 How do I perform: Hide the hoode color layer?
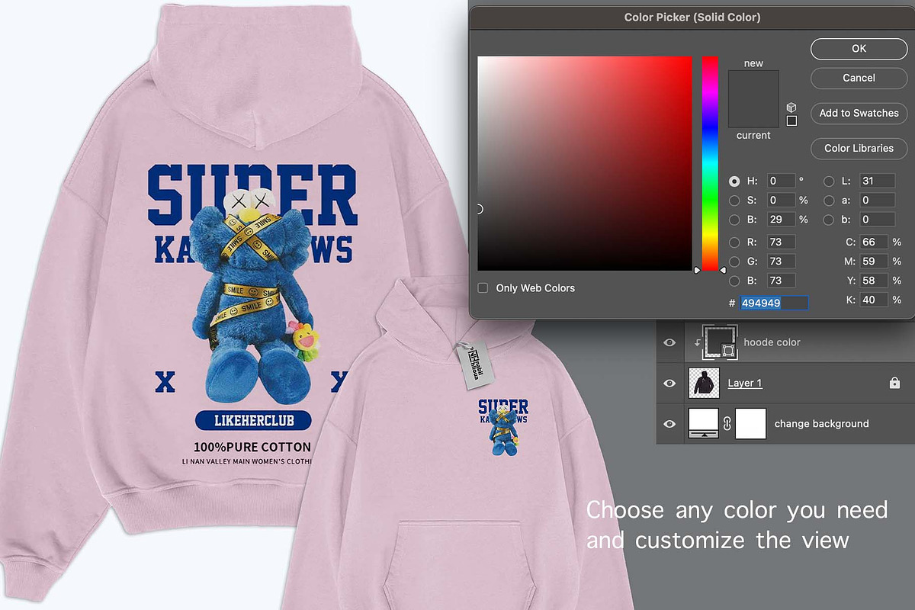tap(669, 342)
